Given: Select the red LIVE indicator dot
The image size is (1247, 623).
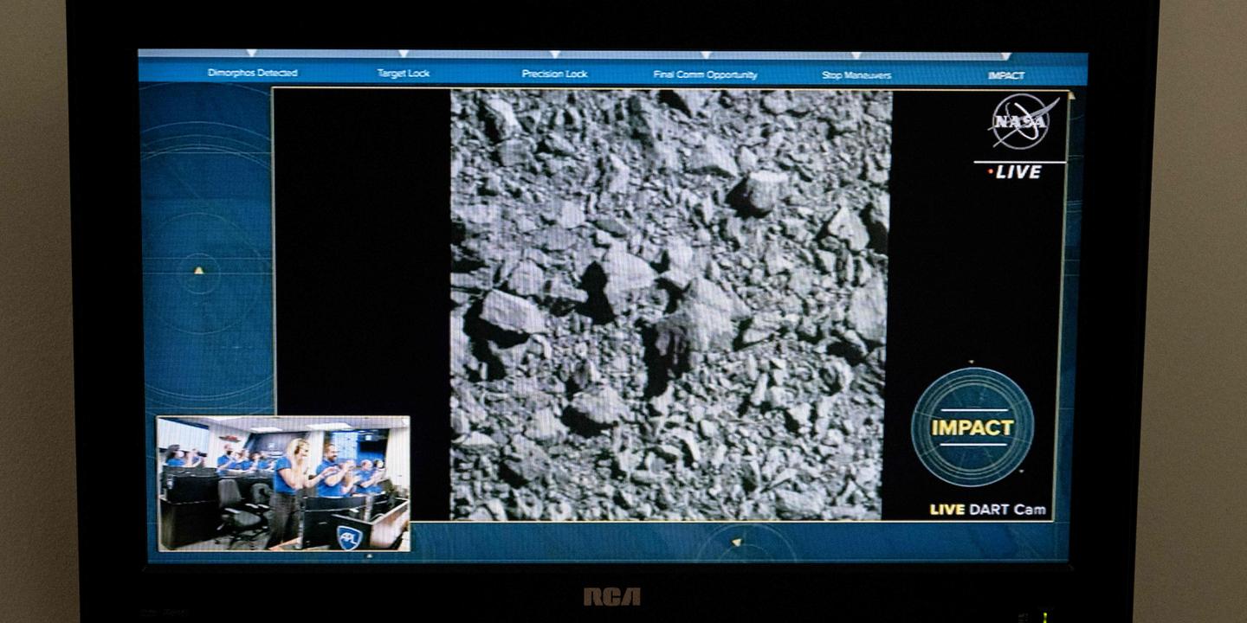Looking at the screenshot, I should pyautogui.click(x=992, y=173).
